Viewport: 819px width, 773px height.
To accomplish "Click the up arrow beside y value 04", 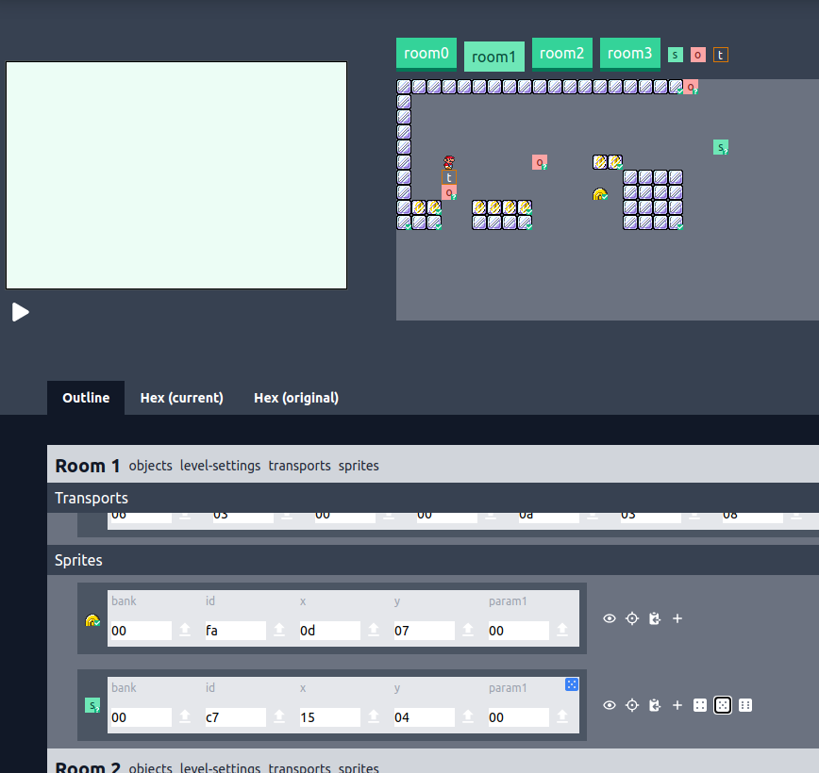I will pyautogui.click(x=468, y=716).
